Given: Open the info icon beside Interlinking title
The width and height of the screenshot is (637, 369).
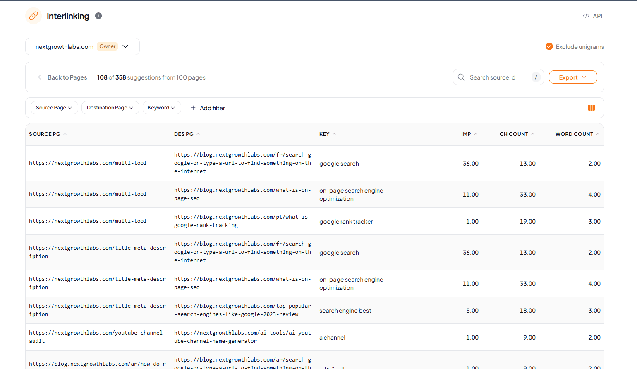Looking at the screenshot, I should (x=98, y=16).
